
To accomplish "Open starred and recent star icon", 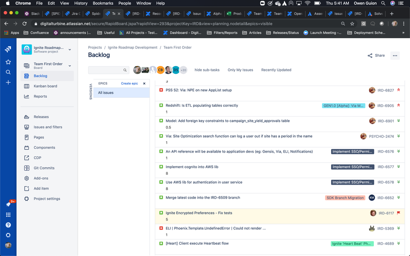I will click(8, 62).
